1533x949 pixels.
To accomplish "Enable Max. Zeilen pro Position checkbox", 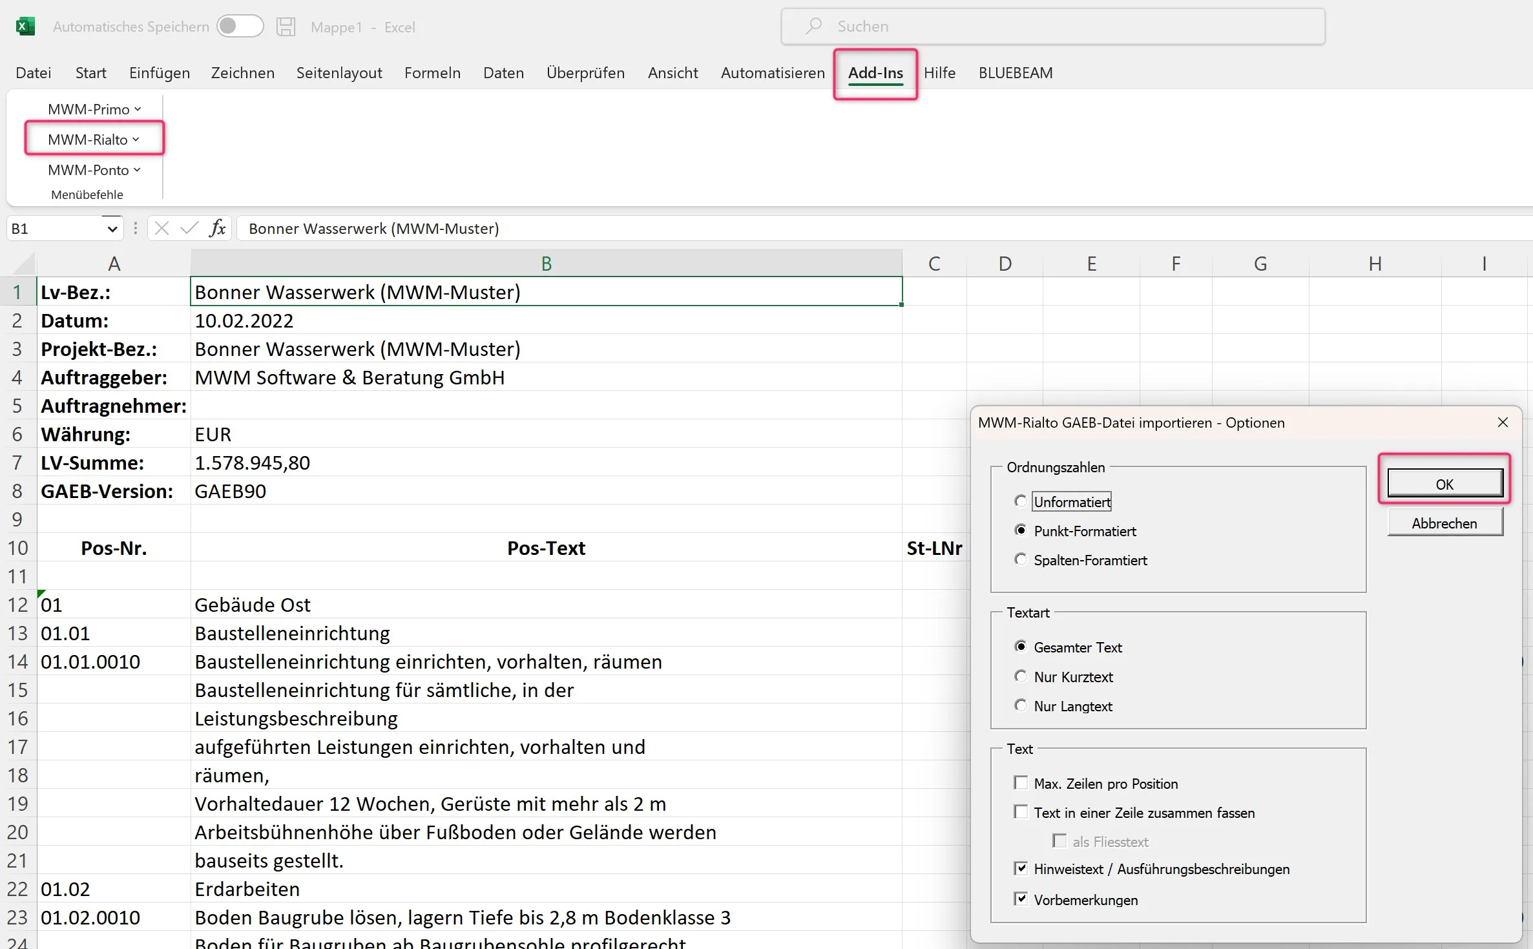I will [x=1021, y=783].
